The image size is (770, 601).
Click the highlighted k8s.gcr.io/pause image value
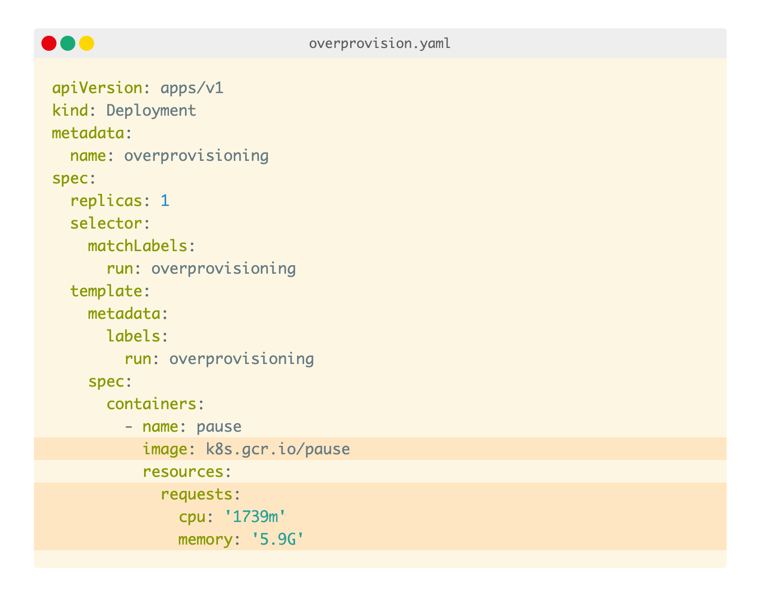click(x=278, y=449)
